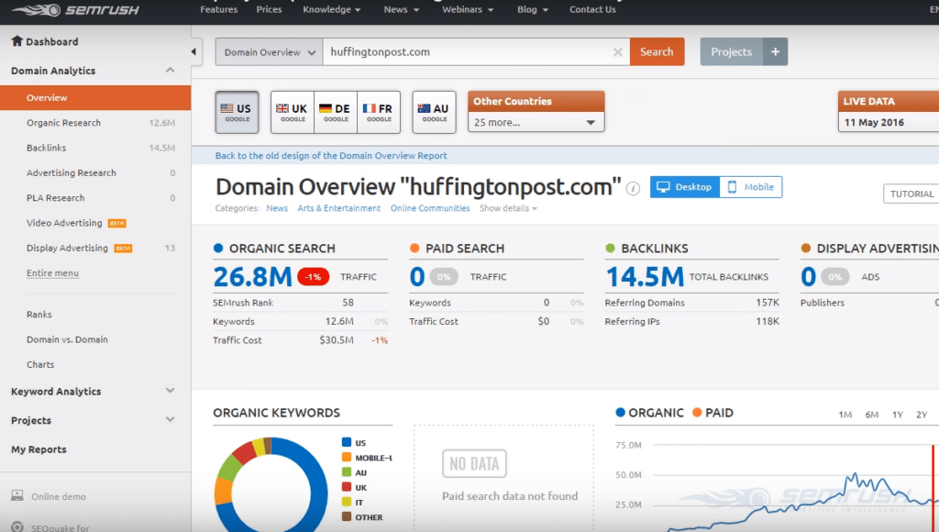This screenshot has height=532, width=939.
Task: Expand Projects sidebar section
Action: [x=170, y=419]
